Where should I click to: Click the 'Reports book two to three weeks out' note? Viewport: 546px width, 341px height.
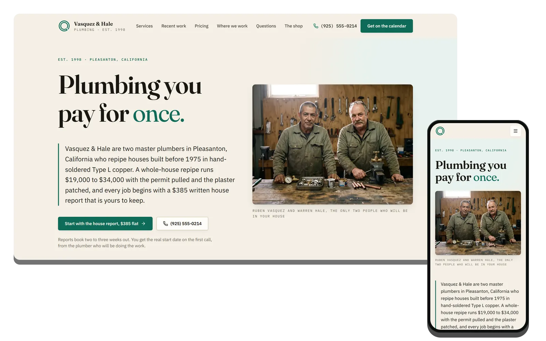coord(135,243)
